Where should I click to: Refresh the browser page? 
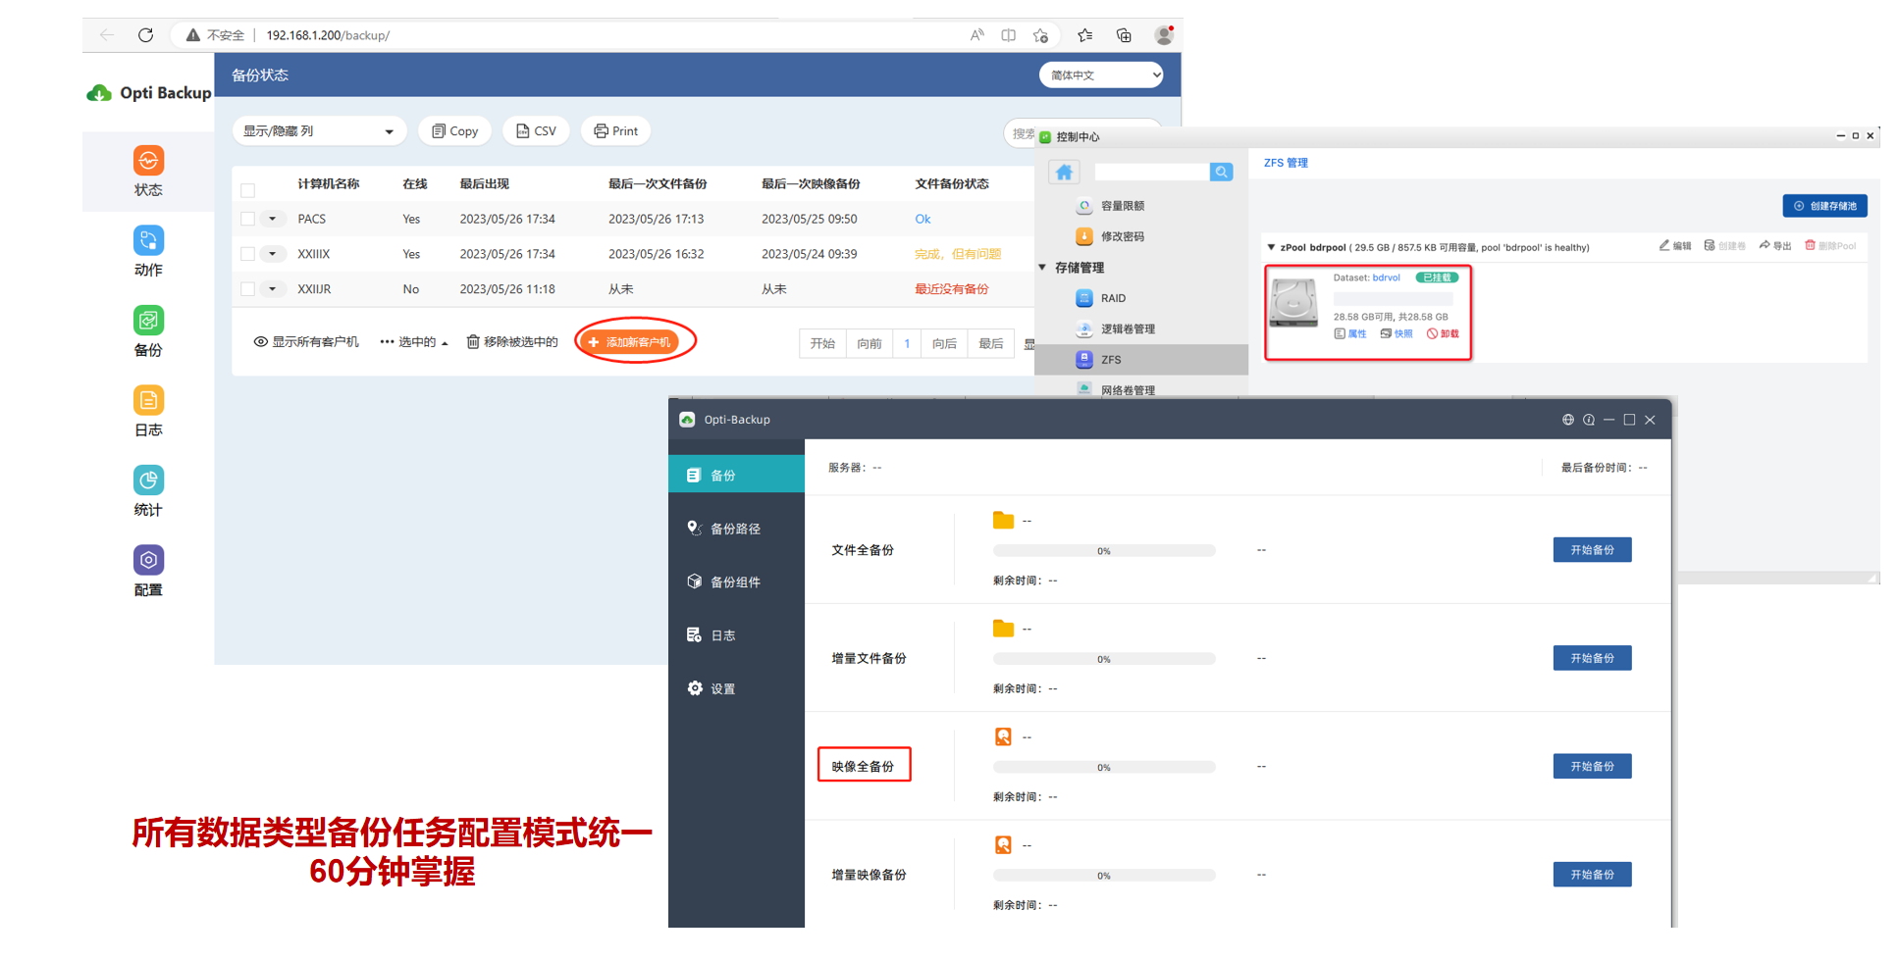point(145,35)
